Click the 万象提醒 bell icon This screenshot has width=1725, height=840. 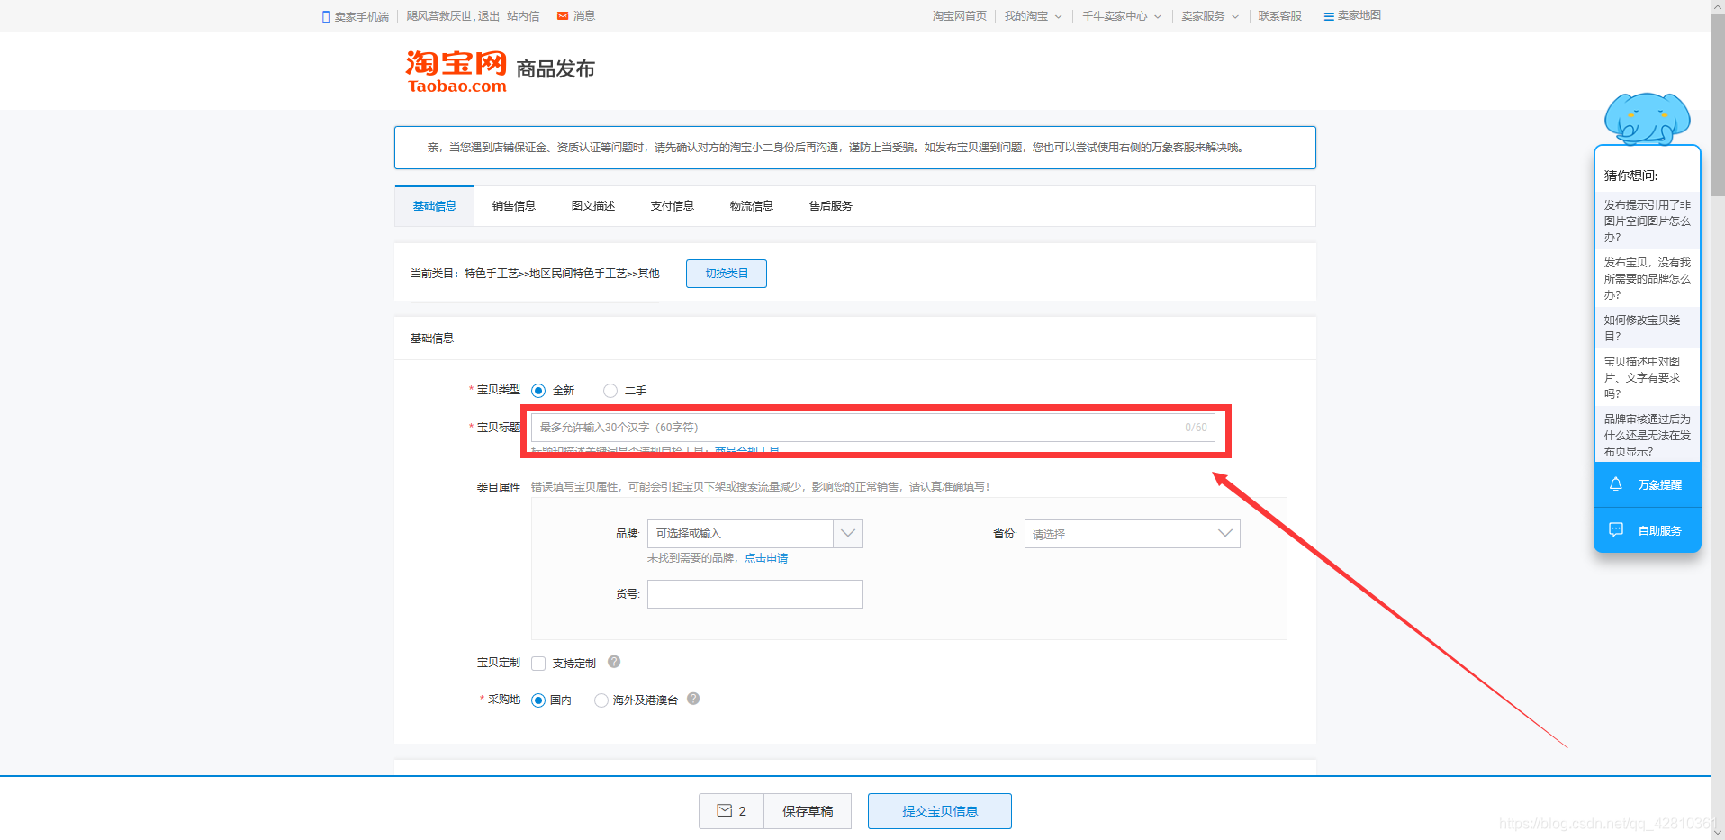pyautogui.click(x=1616, y=484)
